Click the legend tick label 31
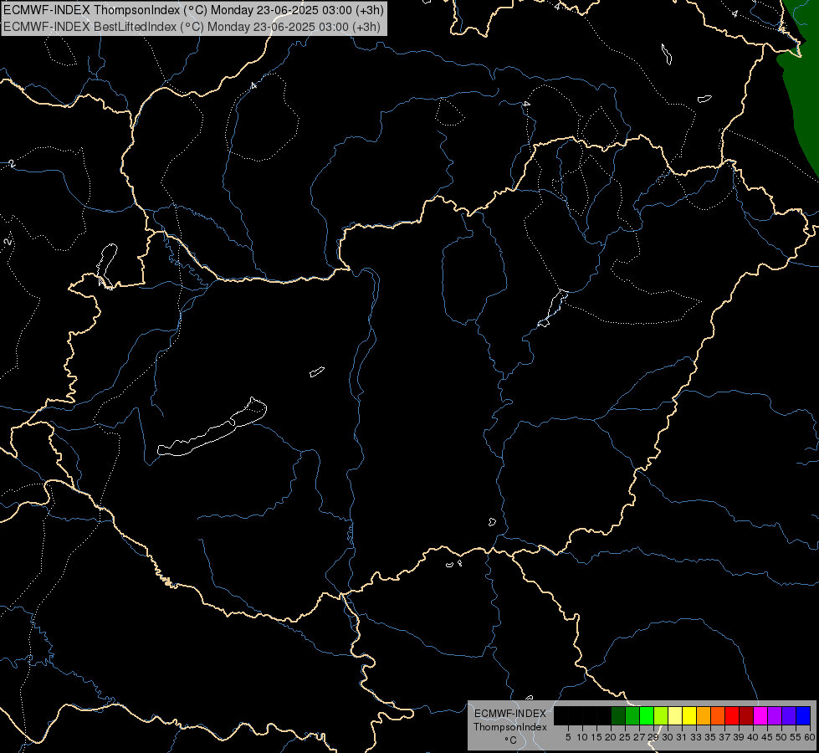Screen dimensions: 819x753 (x=682, y=737)
